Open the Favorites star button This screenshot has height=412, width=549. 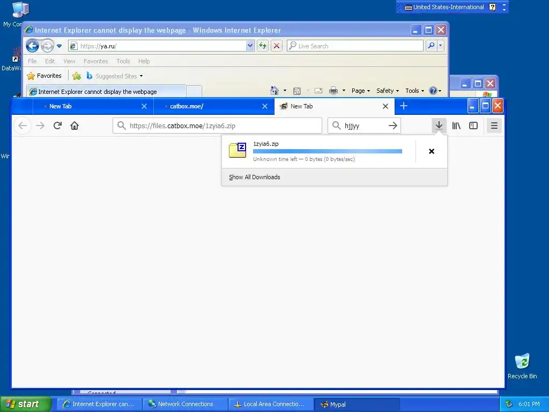[44, 76]
